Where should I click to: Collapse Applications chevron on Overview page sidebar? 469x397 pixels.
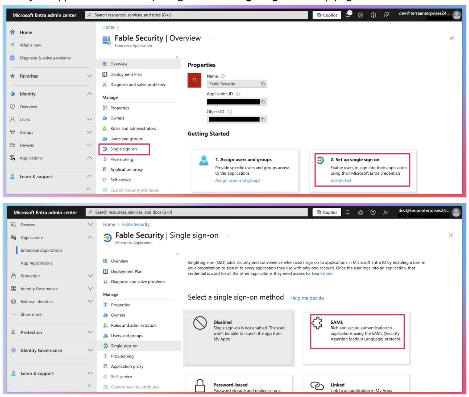click(89, 158)
